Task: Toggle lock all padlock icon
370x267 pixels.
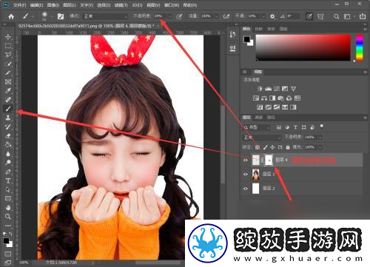Action: coord(288,147)
